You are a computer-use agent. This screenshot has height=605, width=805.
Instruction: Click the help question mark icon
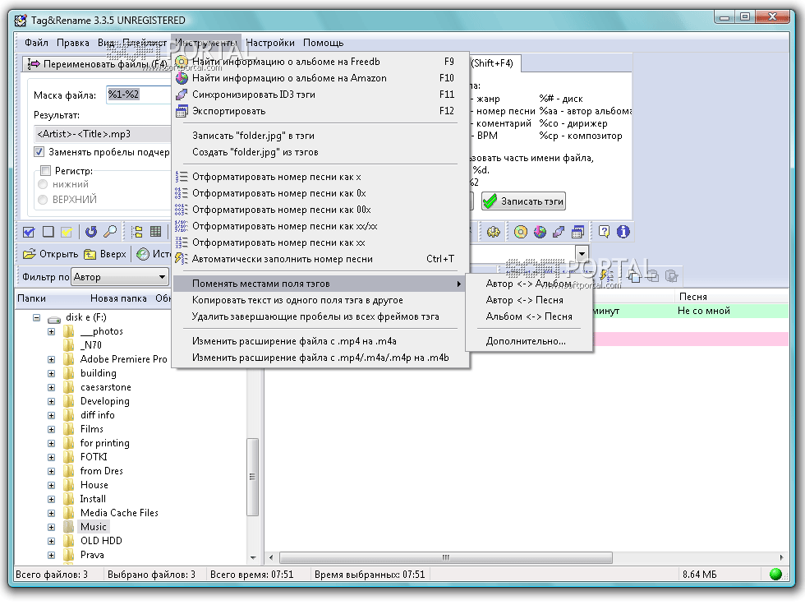tap(605, 232)
